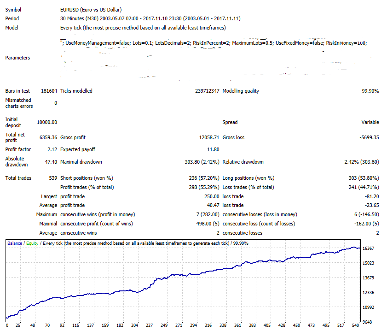Click the green 'Equity' legend label
The width and height of the screenshot is (387, 331).
pos(32,243)
